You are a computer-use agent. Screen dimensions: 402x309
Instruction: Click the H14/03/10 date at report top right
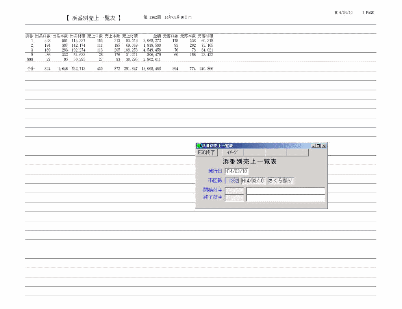pos(344,13)
